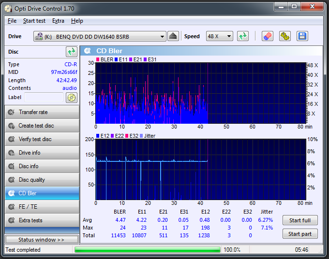This screenshot has width=329, height=259.
Task: Click the E11 legend color swatch
Action: tap(116, 59)
